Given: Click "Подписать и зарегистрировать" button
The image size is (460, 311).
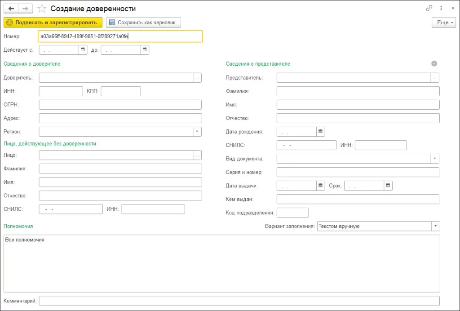Looking at the screenshot, I should pyautogui.click(x=53, y=22).
